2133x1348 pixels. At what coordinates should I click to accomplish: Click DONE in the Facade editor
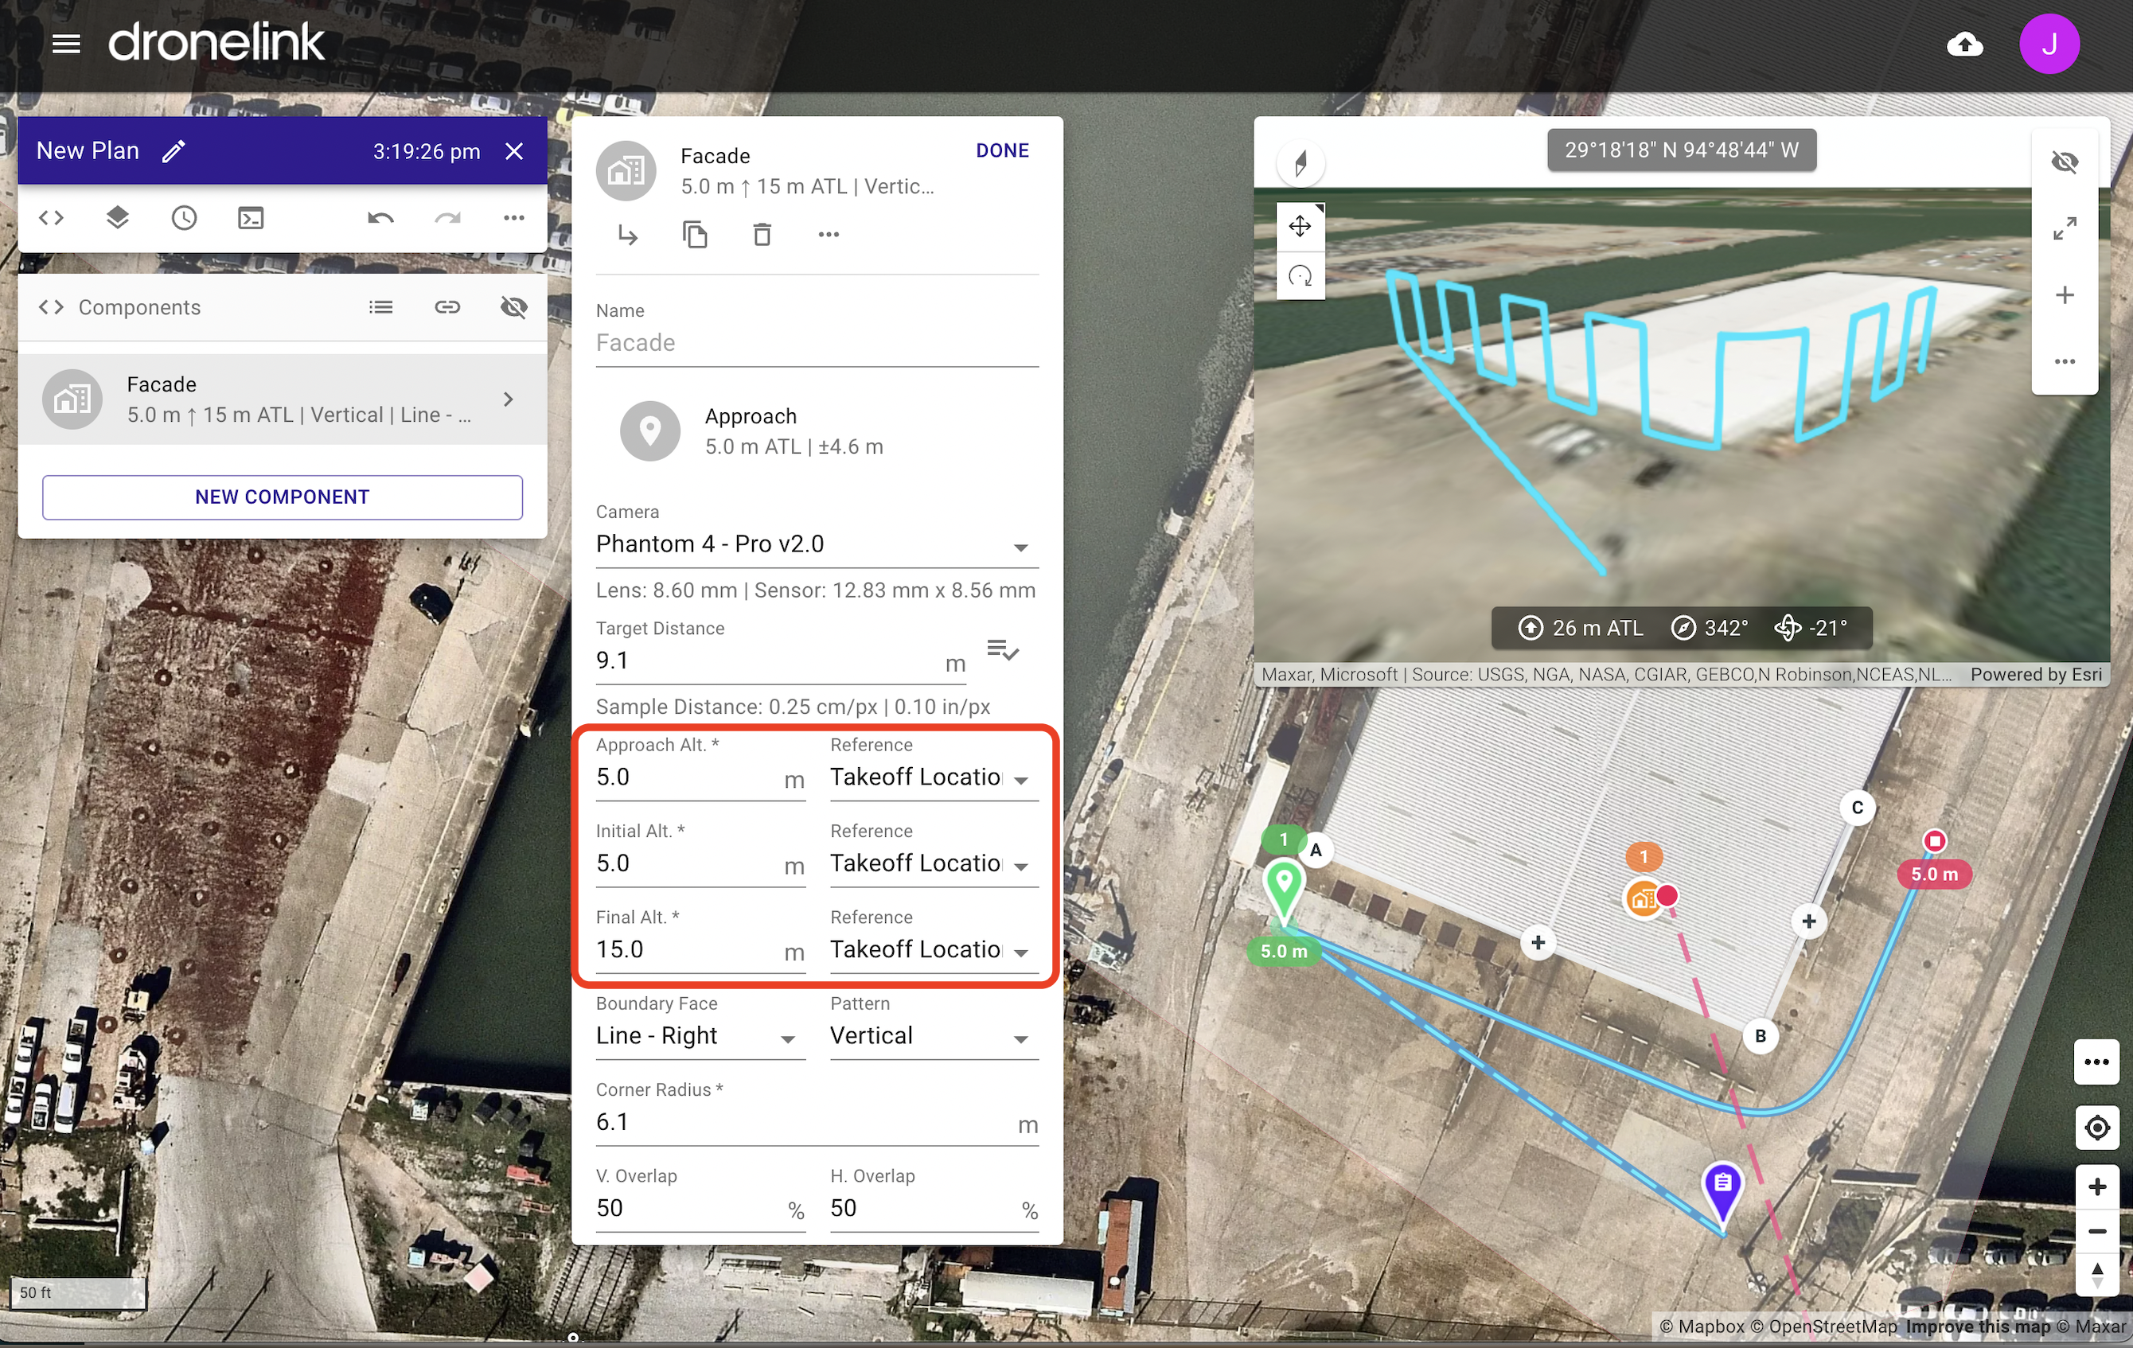click(1002, 150)
